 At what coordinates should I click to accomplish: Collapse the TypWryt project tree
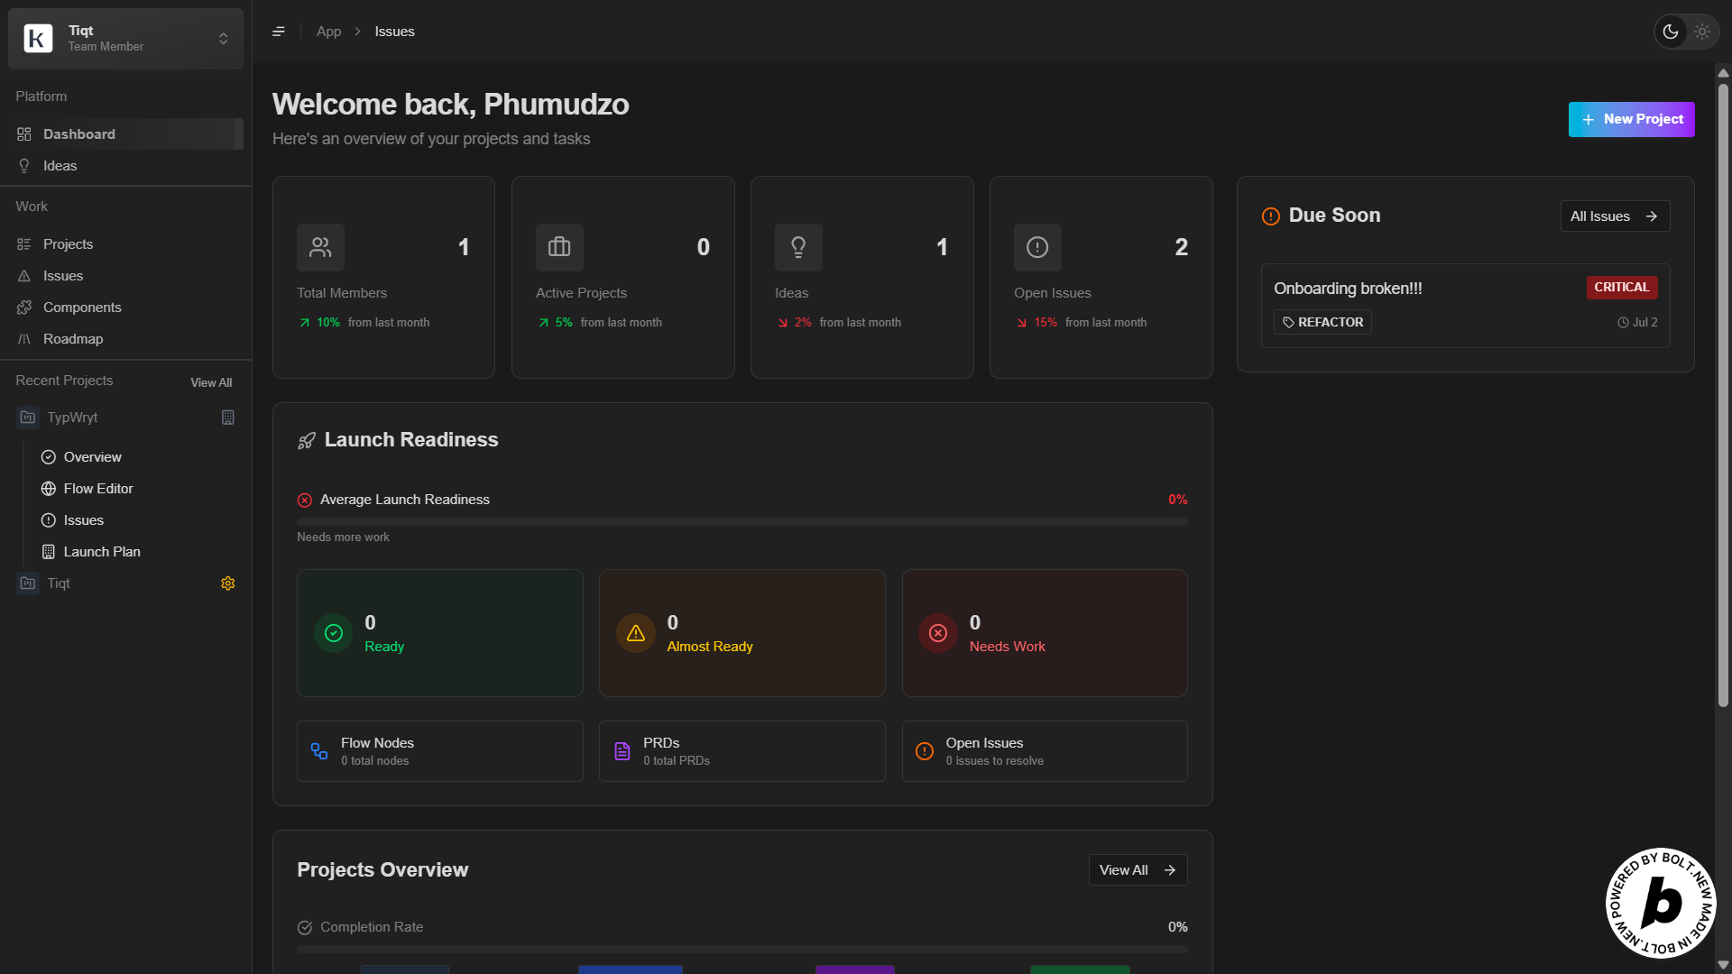coord(72,418)
